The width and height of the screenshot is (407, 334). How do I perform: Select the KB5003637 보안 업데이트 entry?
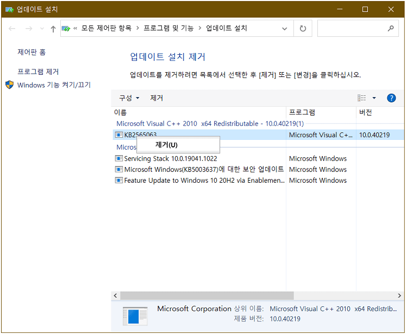click(x=204, y=169)
